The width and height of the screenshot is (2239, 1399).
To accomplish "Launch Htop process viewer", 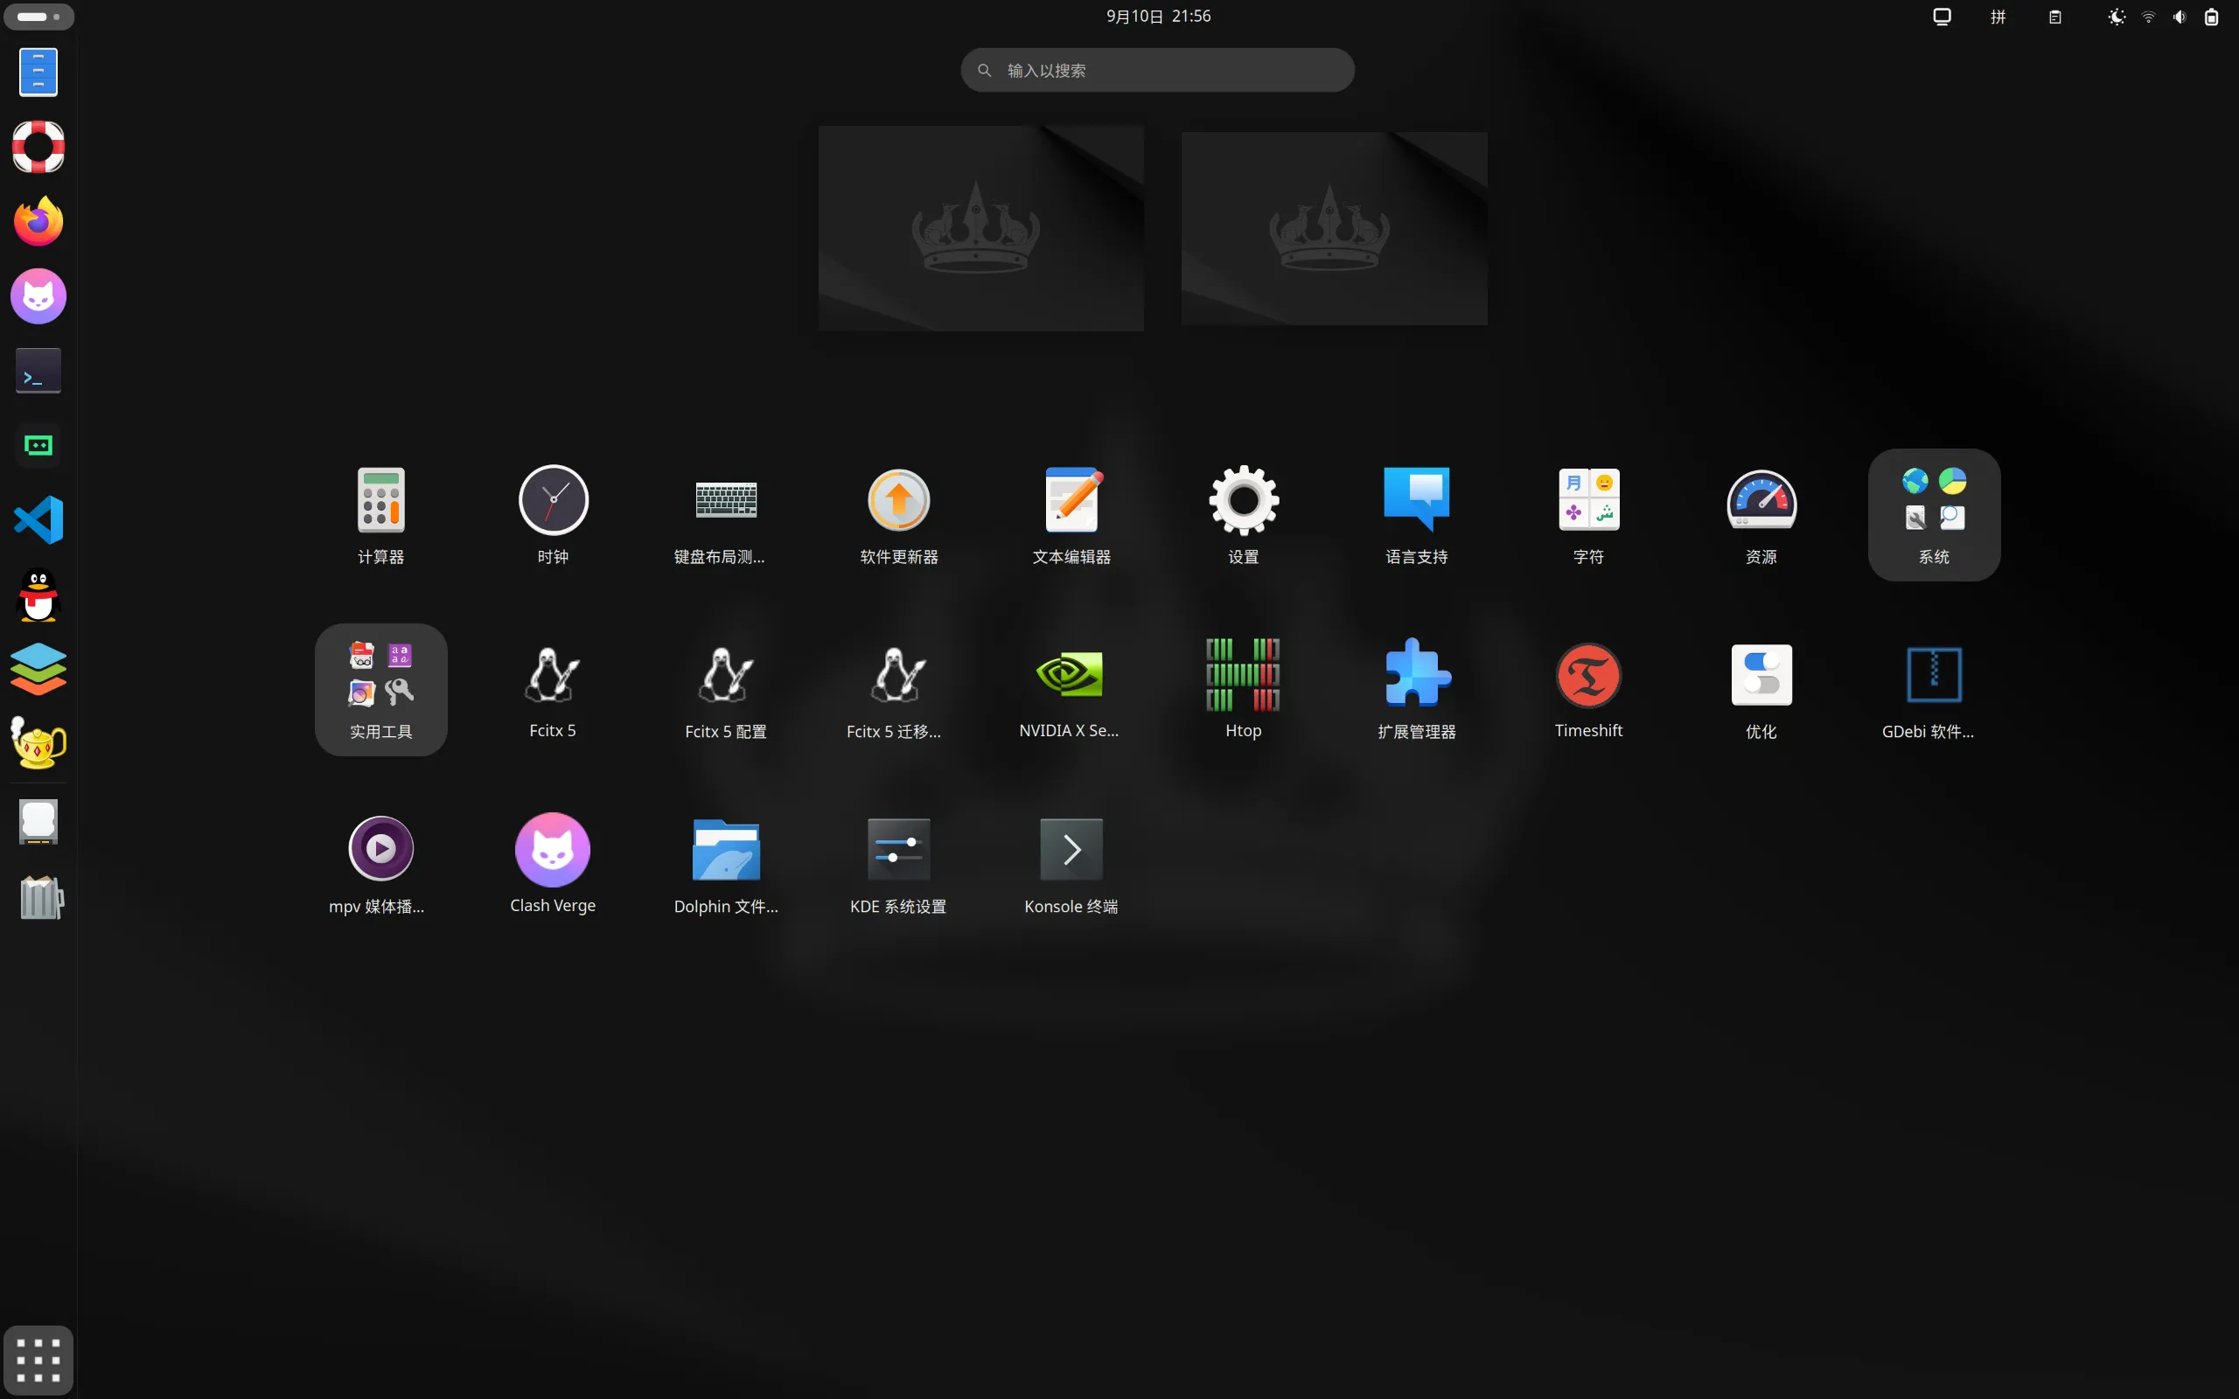I will 1244,689.
